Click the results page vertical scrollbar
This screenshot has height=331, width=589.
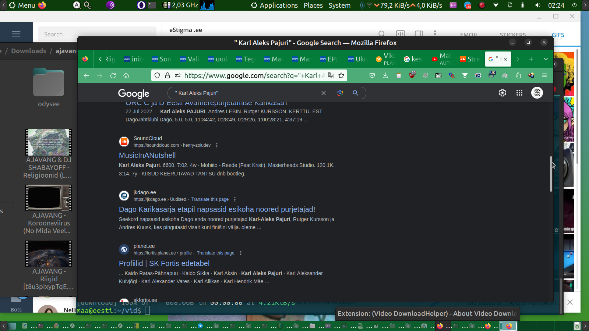[x=551, y=174]
